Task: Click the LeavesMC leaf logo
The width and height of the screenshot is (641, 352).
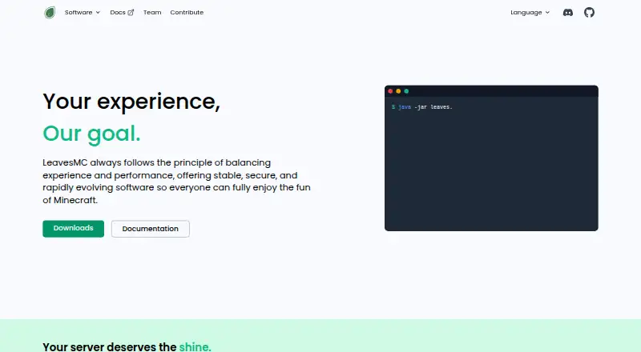Action: coord(50,13)
